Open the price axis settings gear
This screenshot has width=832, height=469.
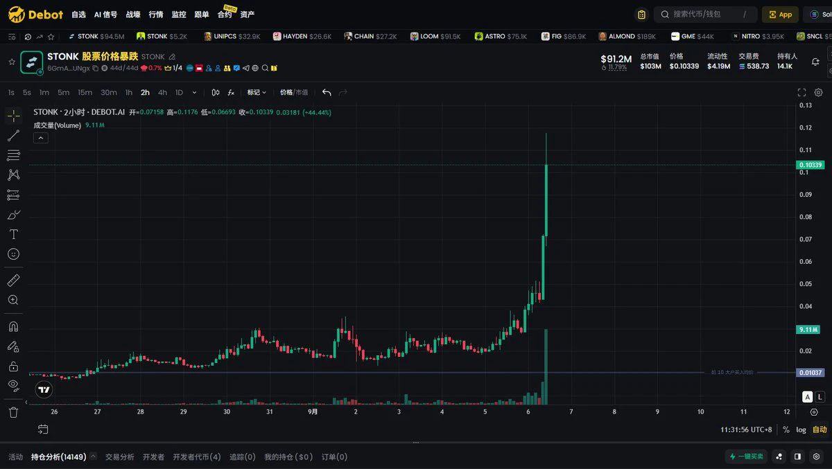(x=814, y=412)
